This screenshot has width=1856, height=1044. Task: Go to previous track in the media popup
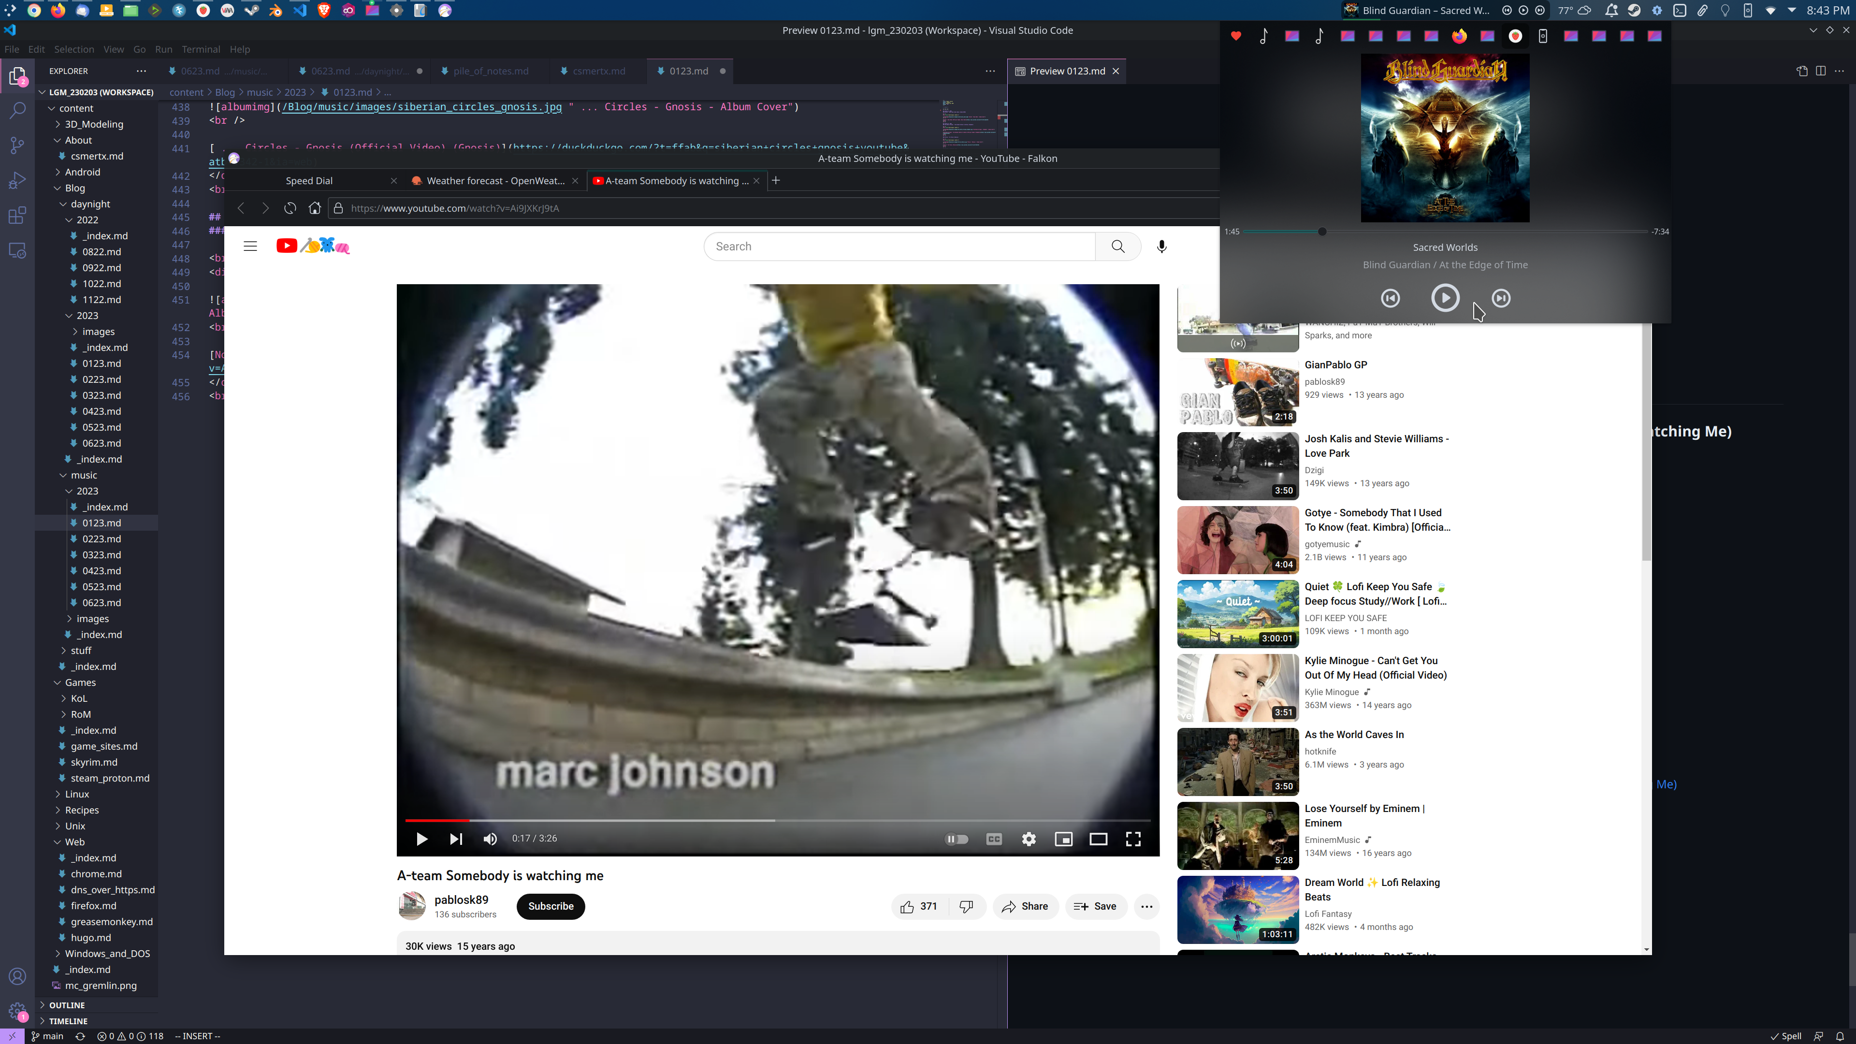click(x=1391, y=298)
